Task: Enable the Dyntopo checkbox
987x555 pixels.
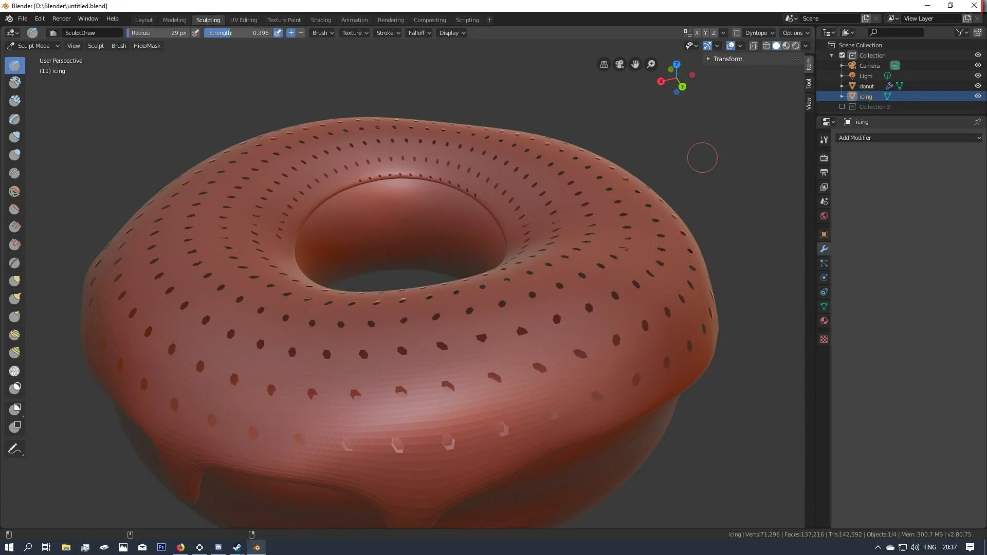Action: (737, 33)
